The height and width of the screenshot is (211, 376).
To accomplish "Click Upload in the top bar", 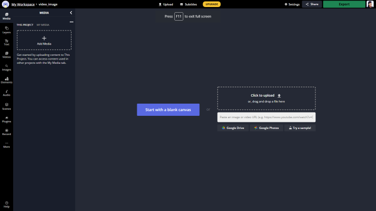I will pos(166,4).
